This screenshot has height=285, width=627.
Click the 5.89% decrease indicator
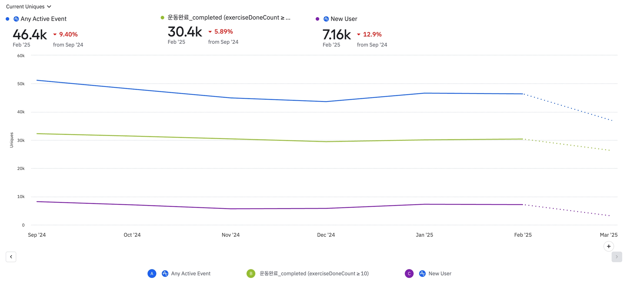pyautogui.click(x=220, y=32)
